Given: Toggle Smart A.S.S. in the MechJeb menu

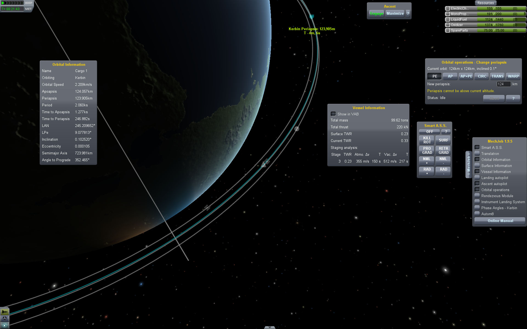Looking at the screenshot, I should click(477, 148).
